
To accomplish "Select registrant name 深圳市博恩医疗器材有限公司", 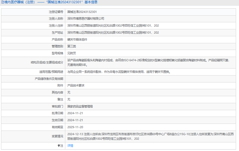I will click(86, 19).
